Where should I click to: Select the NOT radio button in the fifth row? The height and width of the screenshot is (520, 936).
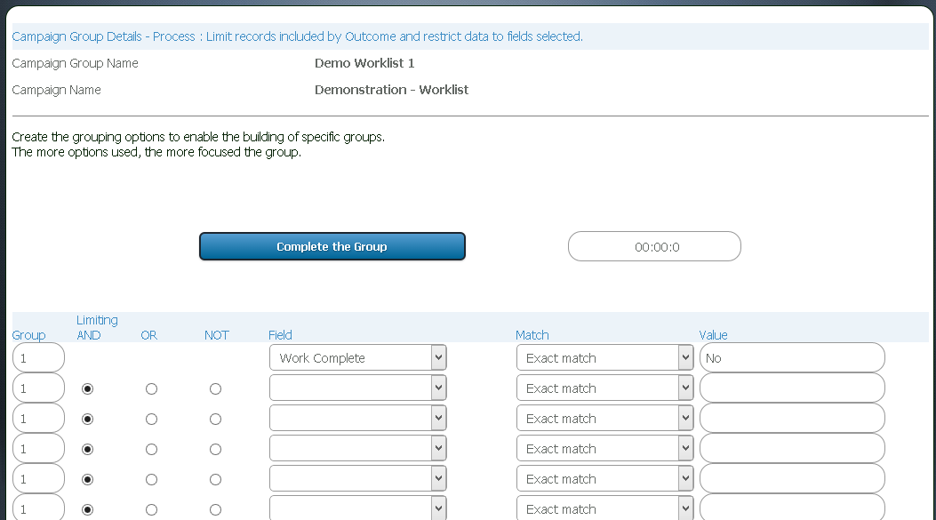(215, 479)
